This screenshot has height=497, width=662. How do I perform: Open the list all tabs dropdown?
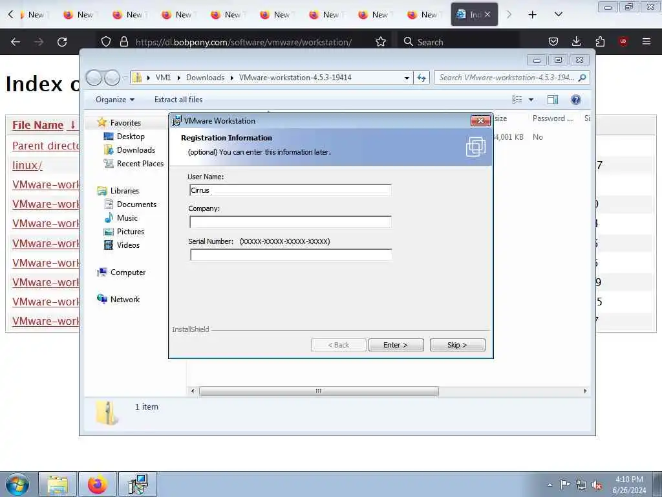tap(558, 14)
